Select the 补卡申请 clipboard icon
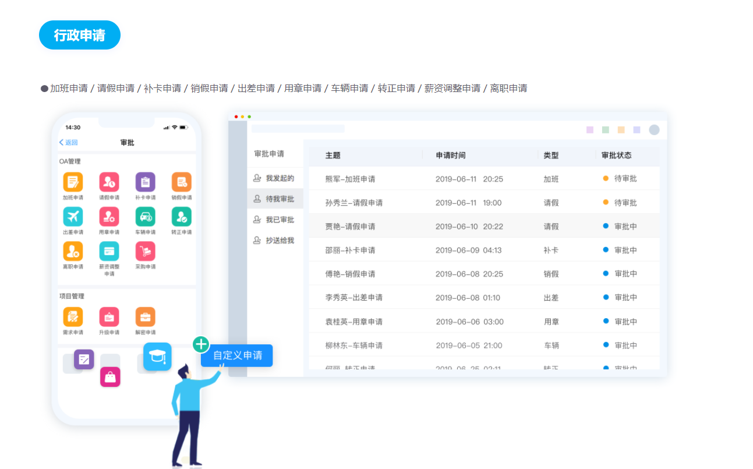Viewport: 753px width, 469px height. [145, 182]
